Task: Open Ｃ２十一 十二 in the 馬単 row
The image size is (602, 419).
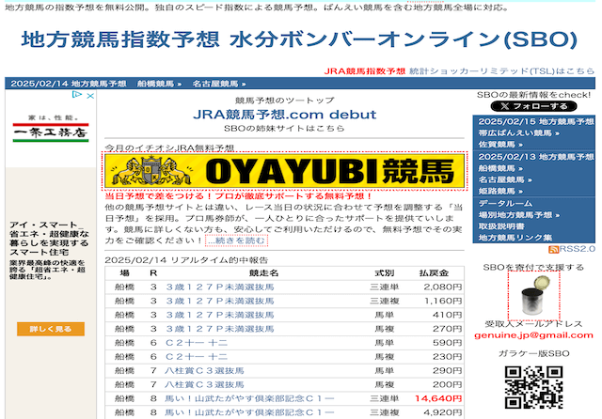Action: click(197, 343)
